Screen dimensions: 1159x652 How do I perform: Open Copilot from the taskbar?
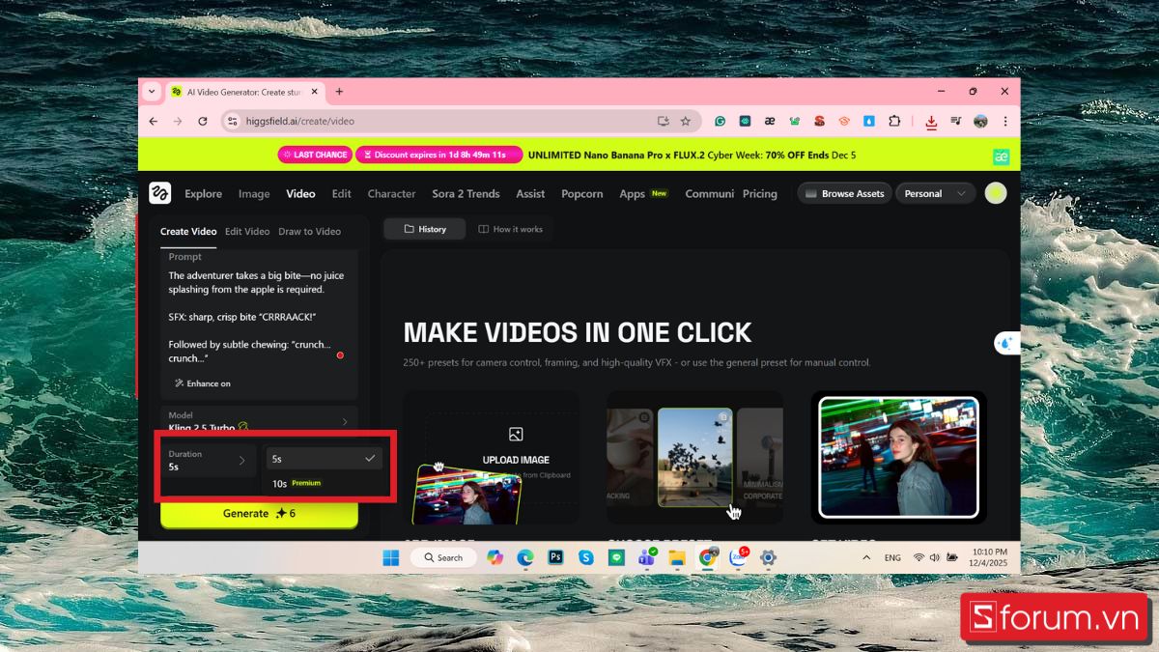click(x=495, y=557)
